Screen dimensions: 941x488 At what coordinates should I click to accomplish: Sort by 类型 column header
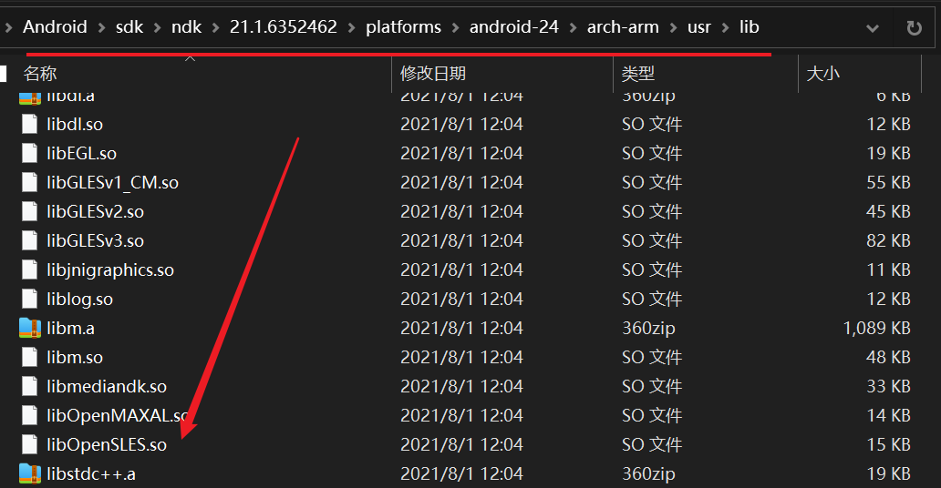click(x=638, y=73)
